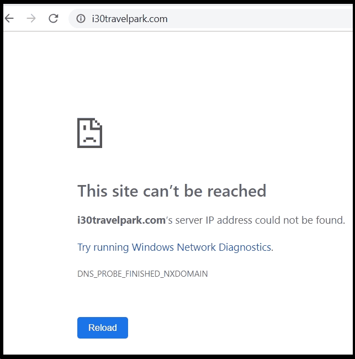355x359 pixels.
Task: Click the word 'Network' in the diagnostics link
Action: (x=197, y=247)
